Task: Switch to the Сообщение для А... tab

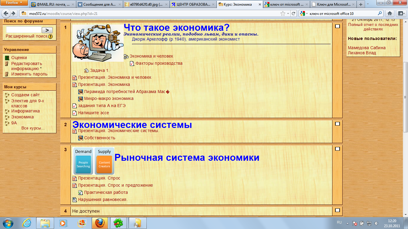Action: [99, 4]
